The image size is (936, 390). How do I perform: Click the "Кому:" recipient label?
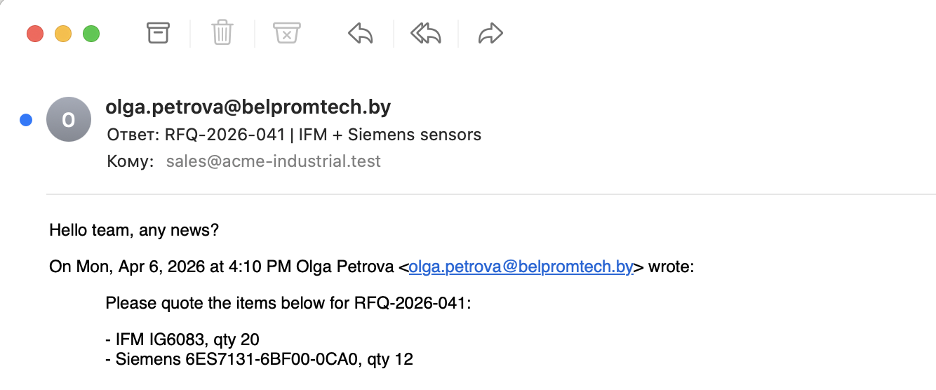click(130, 161)
